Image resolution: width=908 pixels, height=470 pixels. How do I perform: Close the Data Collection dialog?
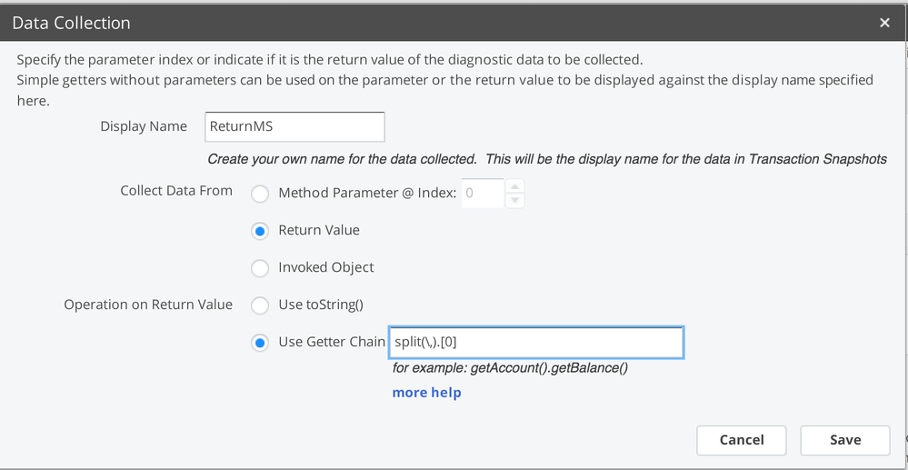coord(884,24)
